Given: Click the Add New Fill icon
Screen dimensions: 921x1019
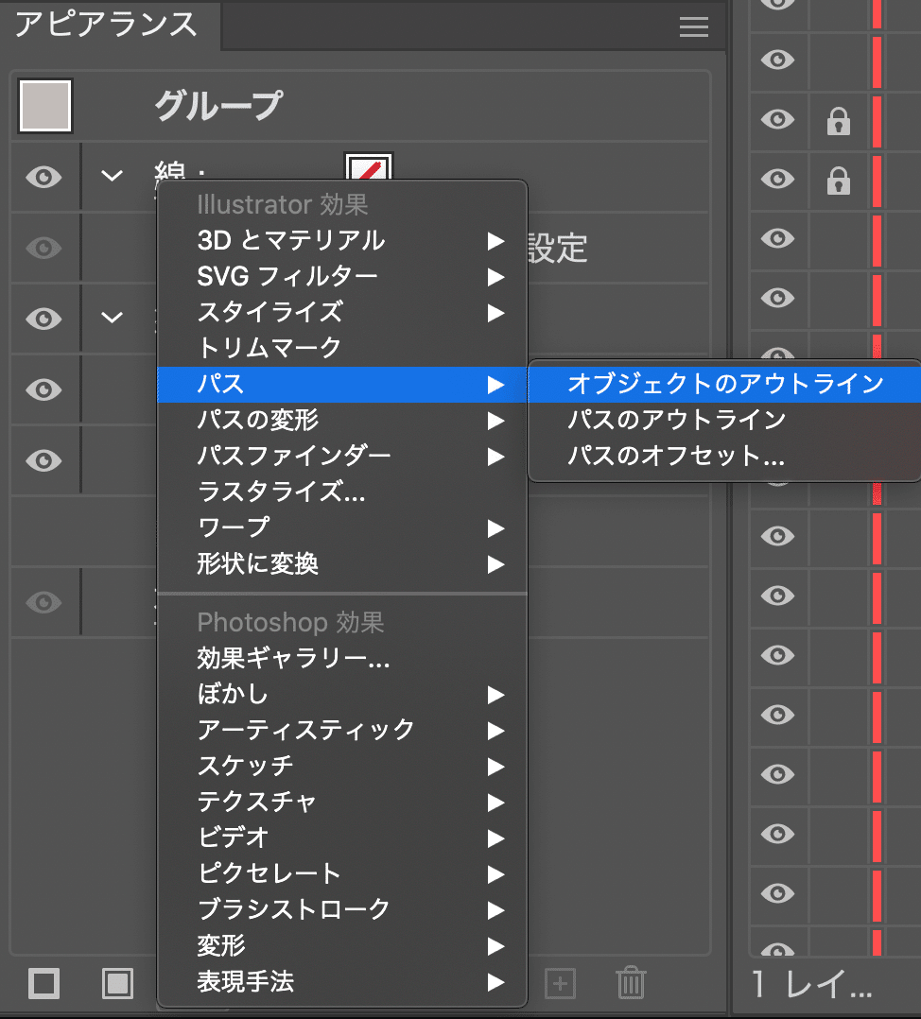Looking at the screenshot, I should (117, 983).
